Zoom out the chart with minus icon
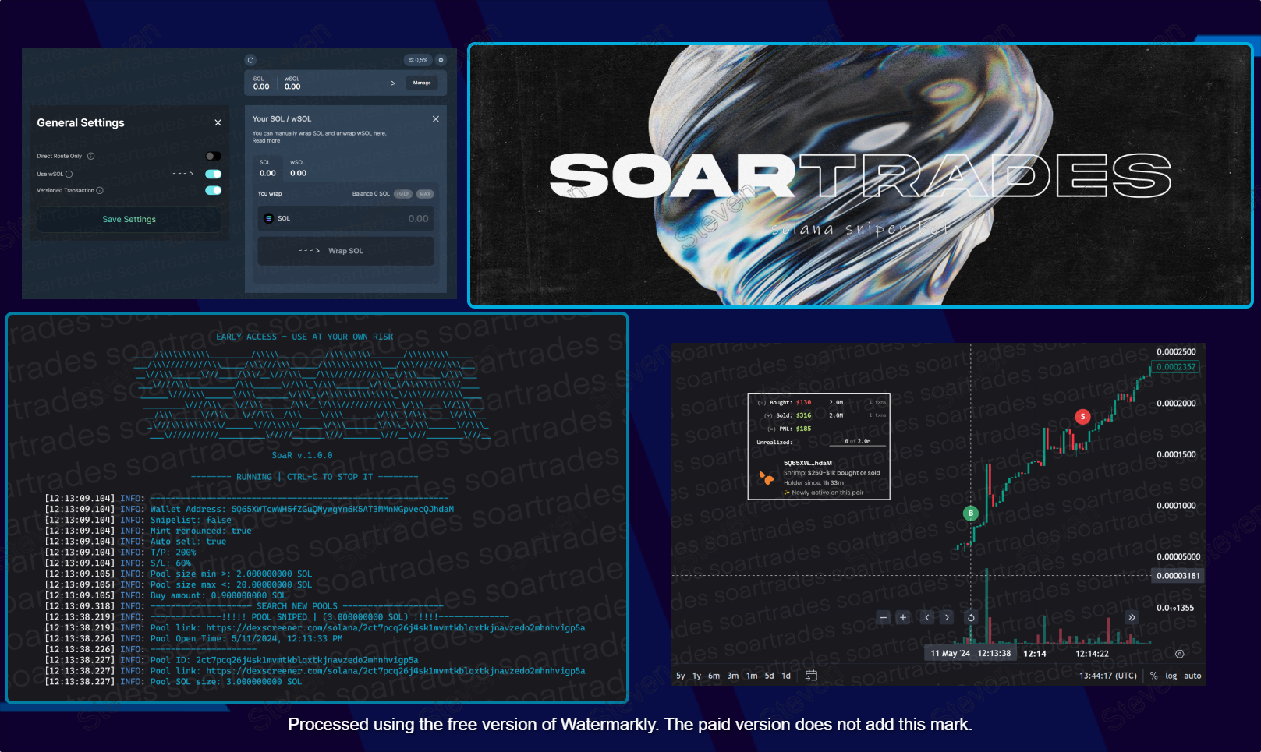1261x752 pixels. click(x=884, y=617)
